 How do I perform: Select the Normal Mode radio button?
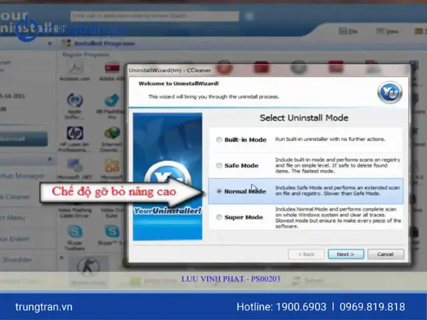pyautogui.click(x=219, y=191)
